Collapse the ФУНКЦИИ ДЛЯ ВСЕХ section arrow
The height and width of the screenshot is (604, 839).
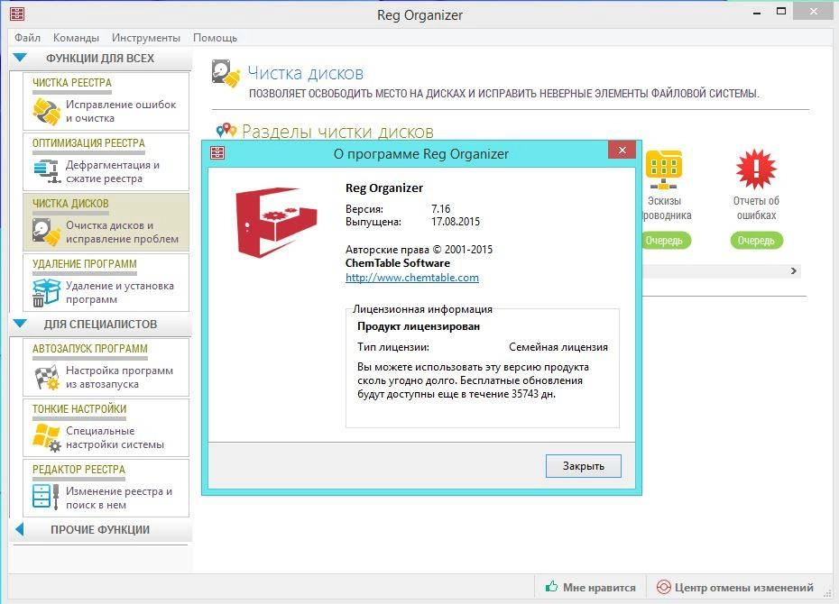click(20, 57)
